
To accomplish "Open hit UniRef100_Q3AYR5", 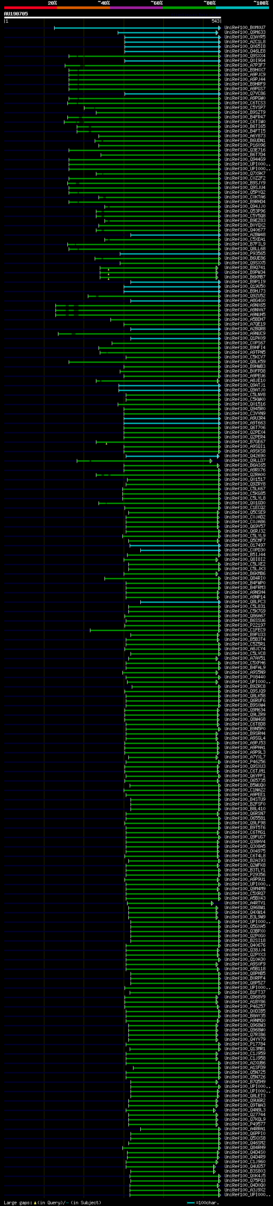I will 245,37.
